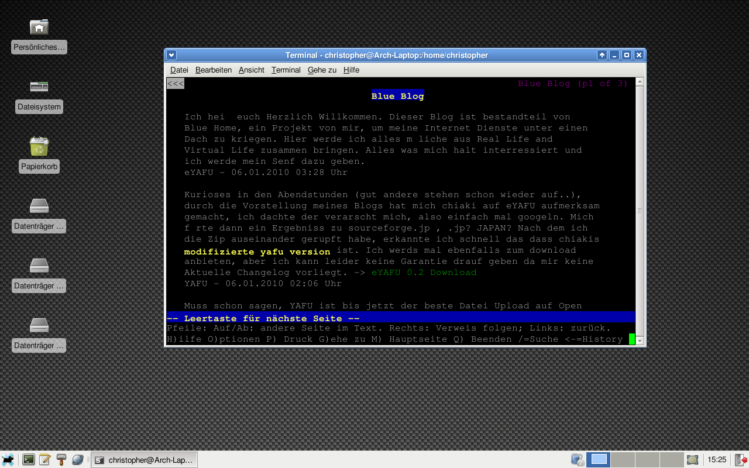Viewport: 749px width, 468px height.
Task: Open the terminal window menu dropdown button
Action: (171, 55)
